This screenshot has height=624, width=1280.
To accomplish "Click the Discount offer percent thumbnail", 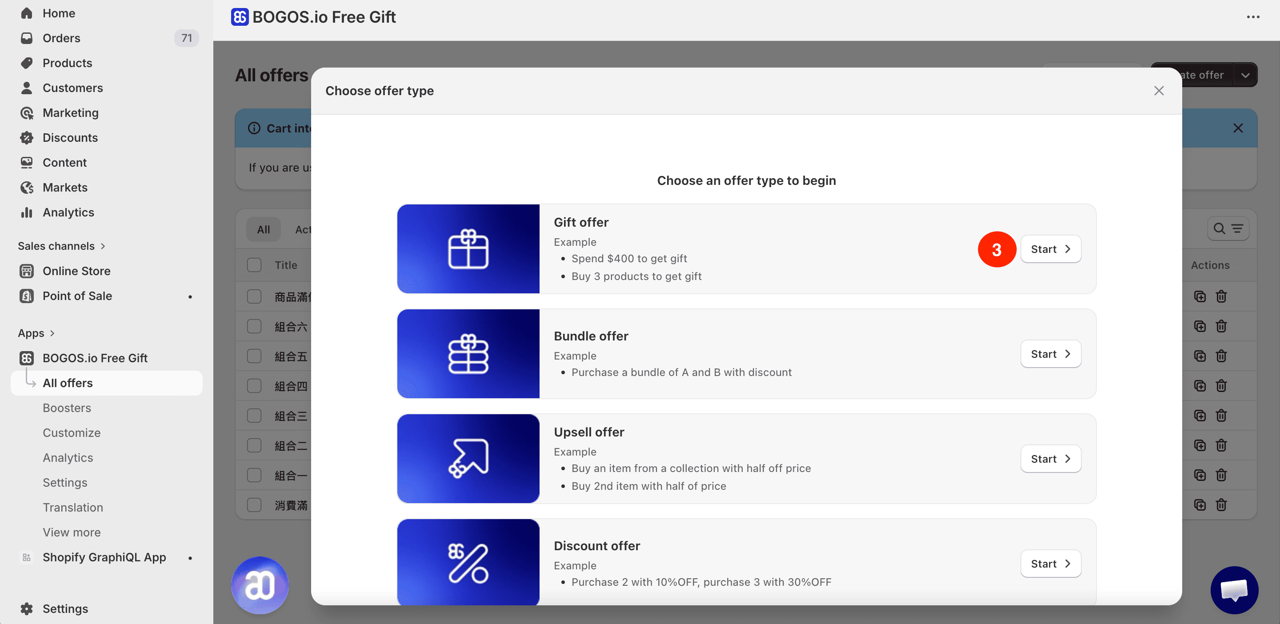I will 468,562.
